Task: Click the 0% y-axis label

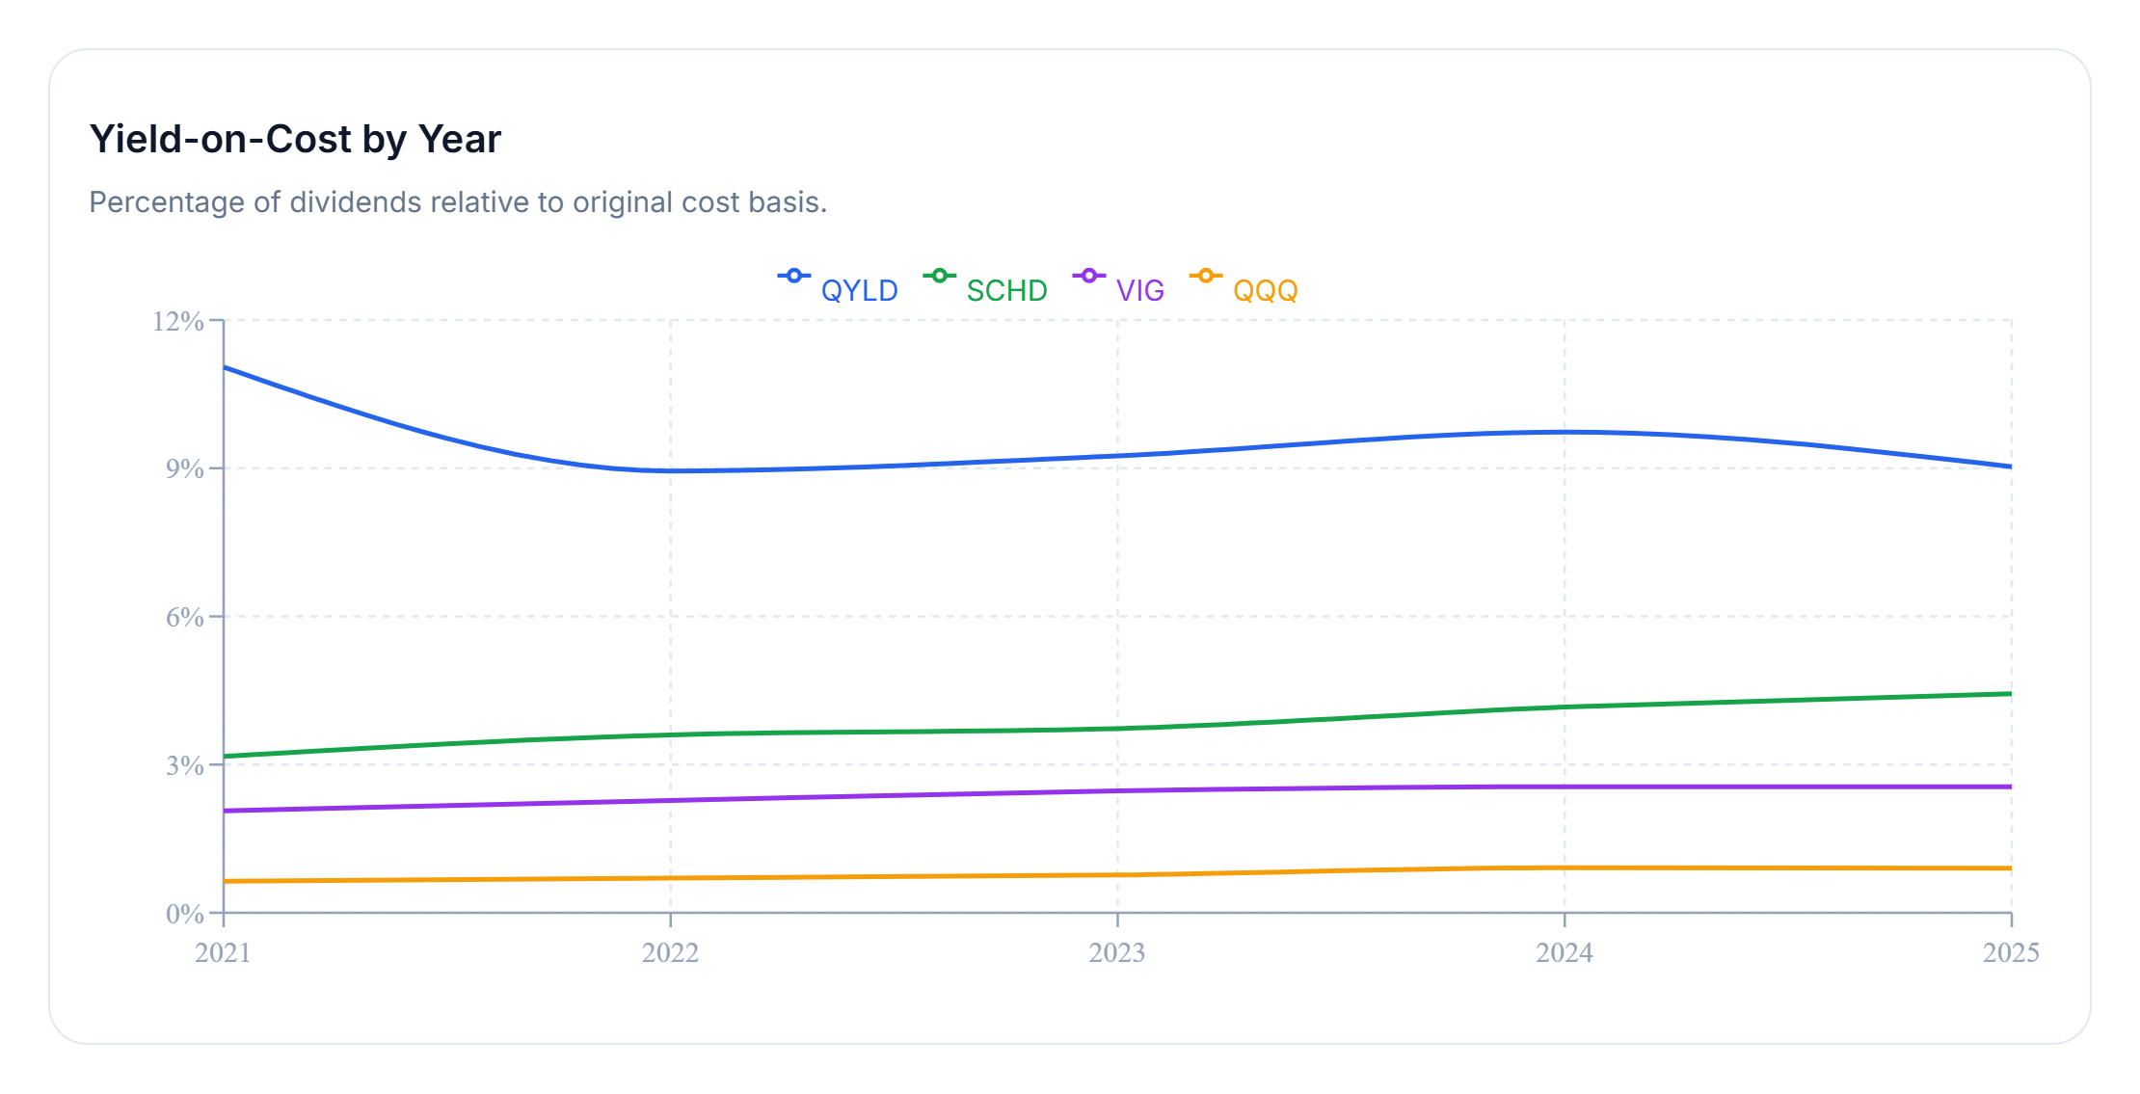Action: click(184, 913)
